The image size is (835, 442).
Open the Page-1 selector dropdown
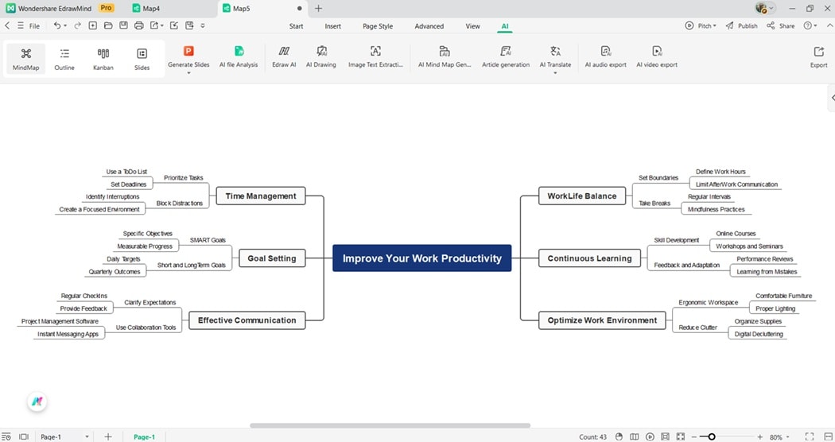click(87, 436)
